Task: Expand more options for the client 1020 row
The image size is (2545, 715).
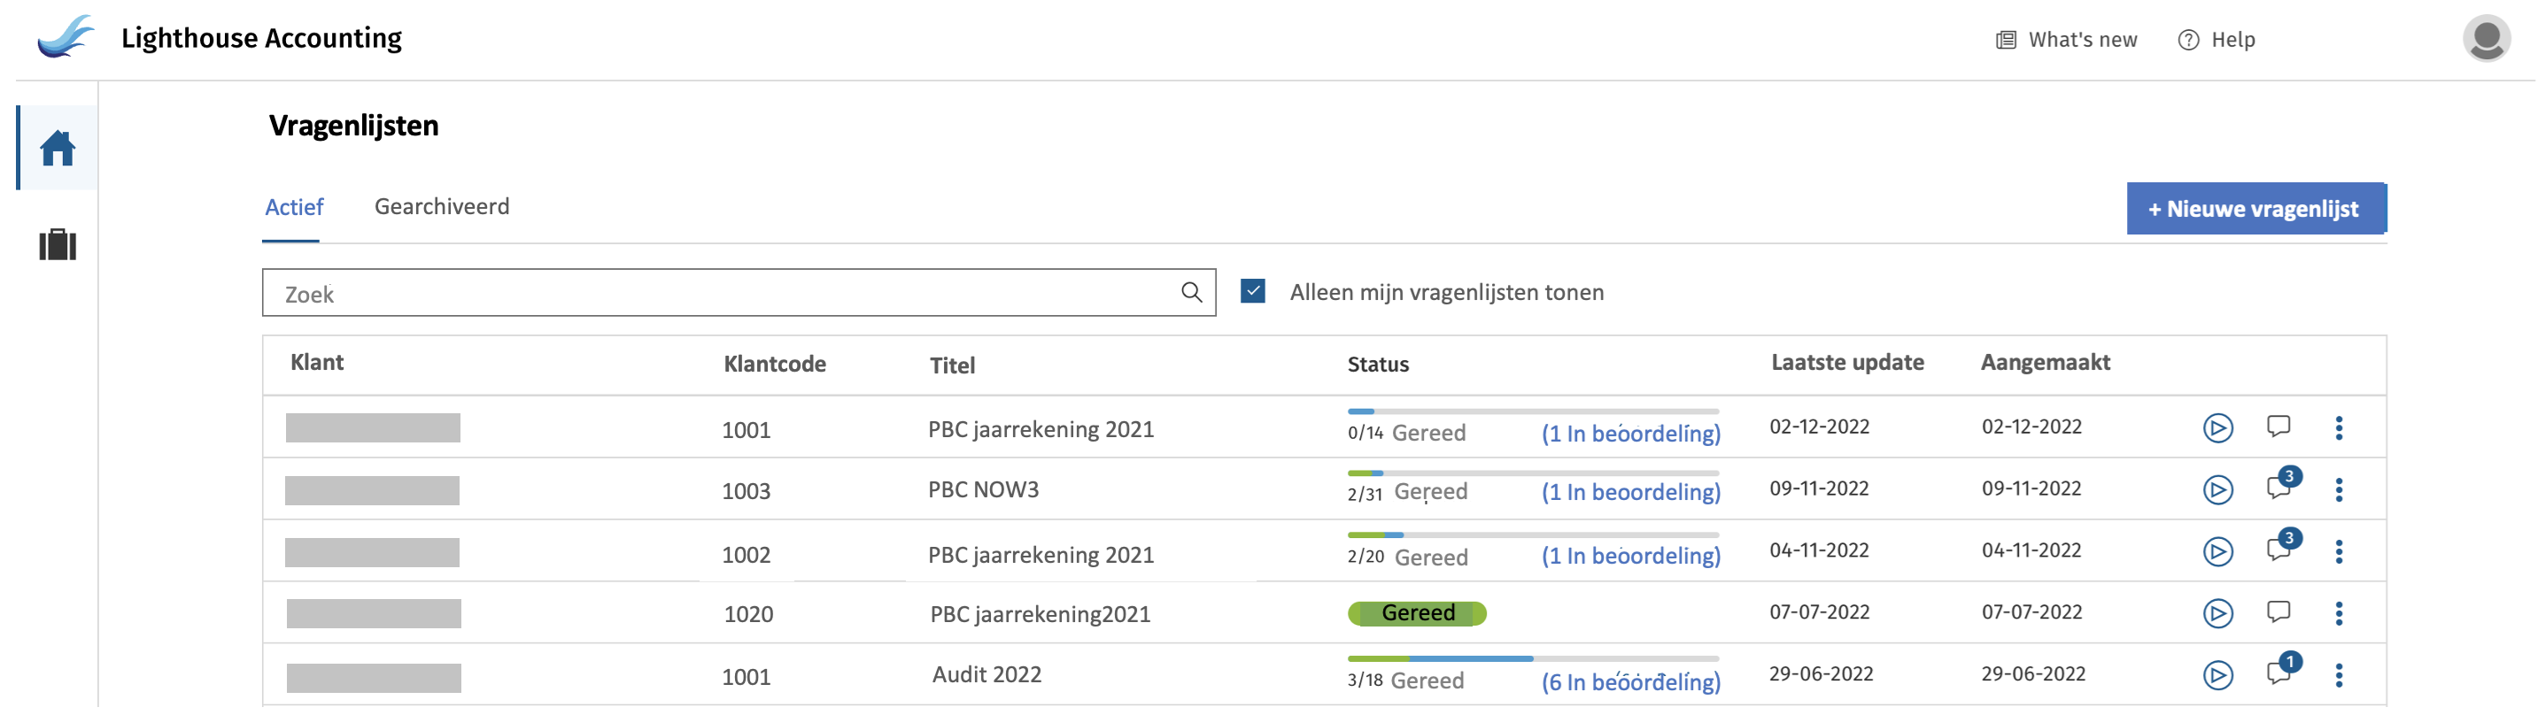Action: coord(2338,613)
